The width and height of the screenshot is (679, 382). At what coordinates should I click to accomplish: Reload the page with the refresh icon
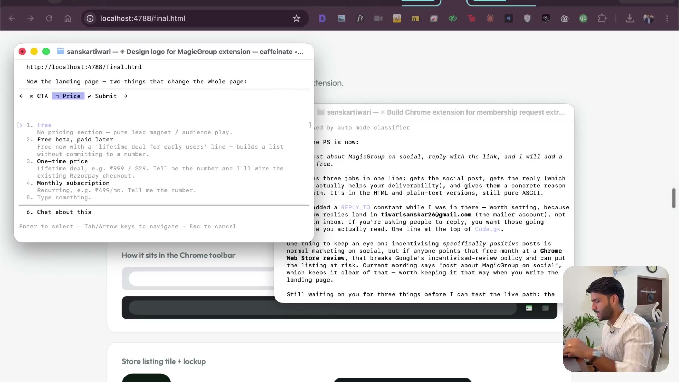[x=49, y=18]
